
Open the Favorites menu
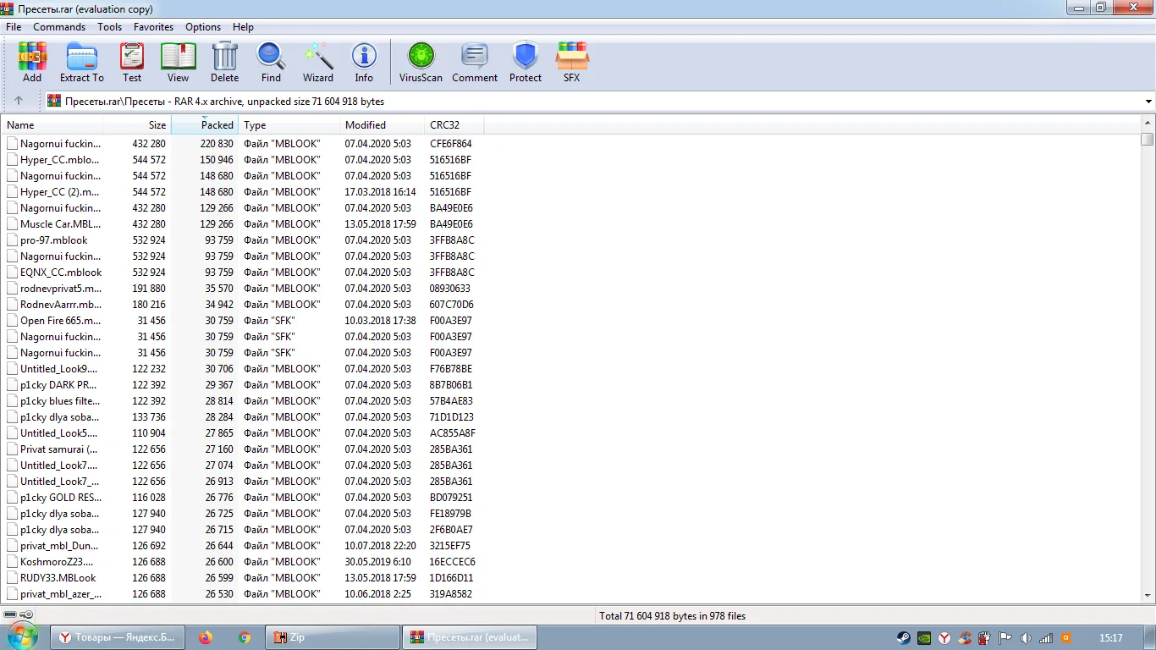153,27
